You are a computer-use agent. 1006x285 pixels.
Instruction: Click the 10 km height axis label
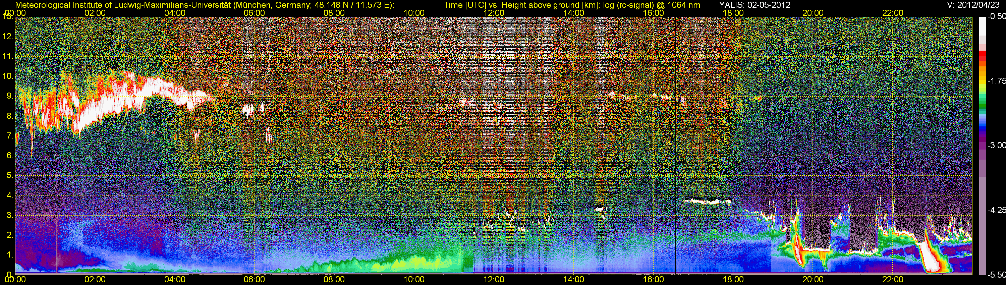(7, 76)
